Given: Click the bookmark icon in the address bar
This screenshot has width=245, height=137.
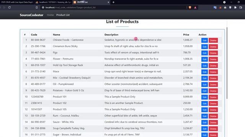Looking at the screenshot, I should coord(37,8).
